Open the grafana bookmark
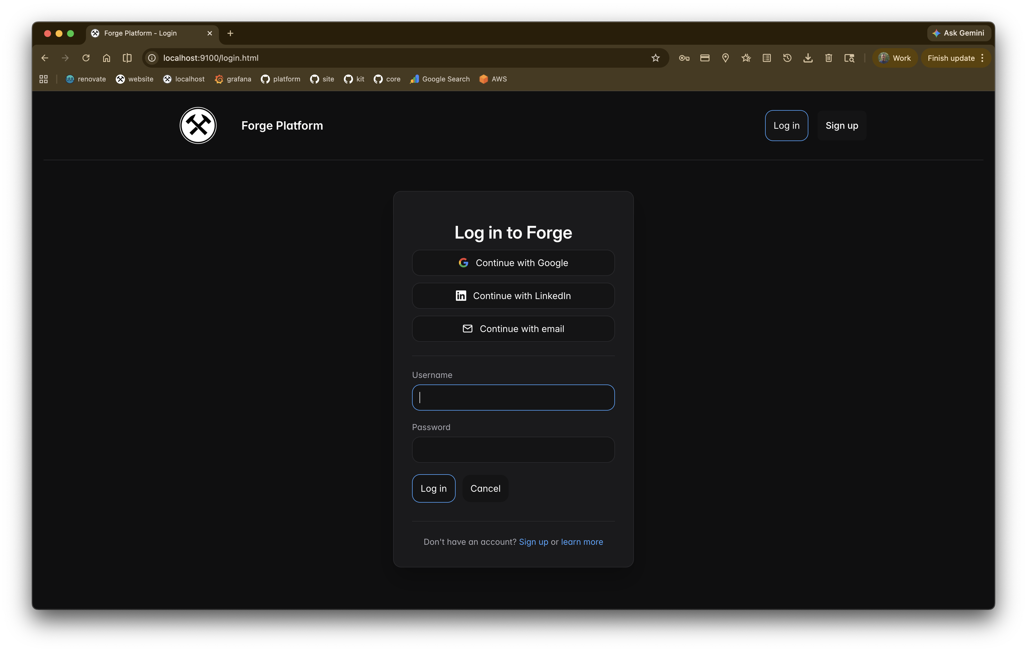The height and width of the screenshot is (652, 1027). tap(233, 79)
